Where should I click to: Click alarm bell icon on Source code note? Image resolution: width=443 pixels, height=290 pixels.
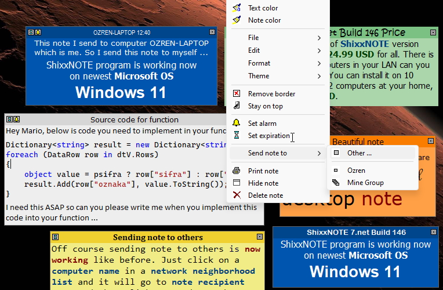coord(17,119)
